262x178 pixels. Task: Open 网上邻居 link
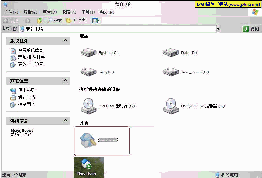[x=26, y=90]
